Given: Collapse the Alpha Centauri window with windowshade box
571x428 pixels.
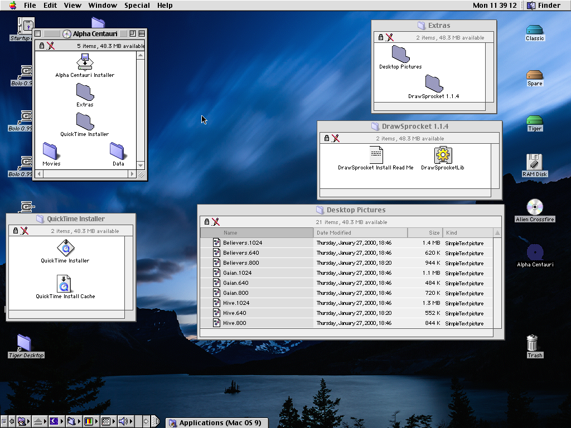Looking at the screenshot, I should pos(142,34).
